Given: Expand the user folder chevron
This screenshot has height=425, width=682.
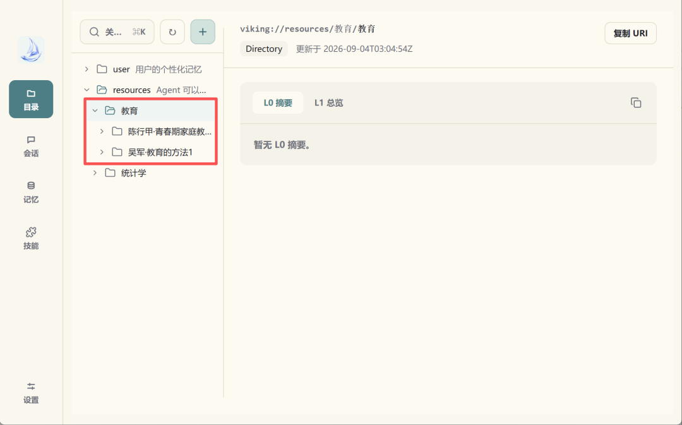Looking at the screenshot, I should (x=87, y=69).
